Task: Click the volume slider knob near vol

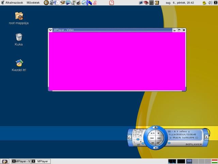Action: 143,143
